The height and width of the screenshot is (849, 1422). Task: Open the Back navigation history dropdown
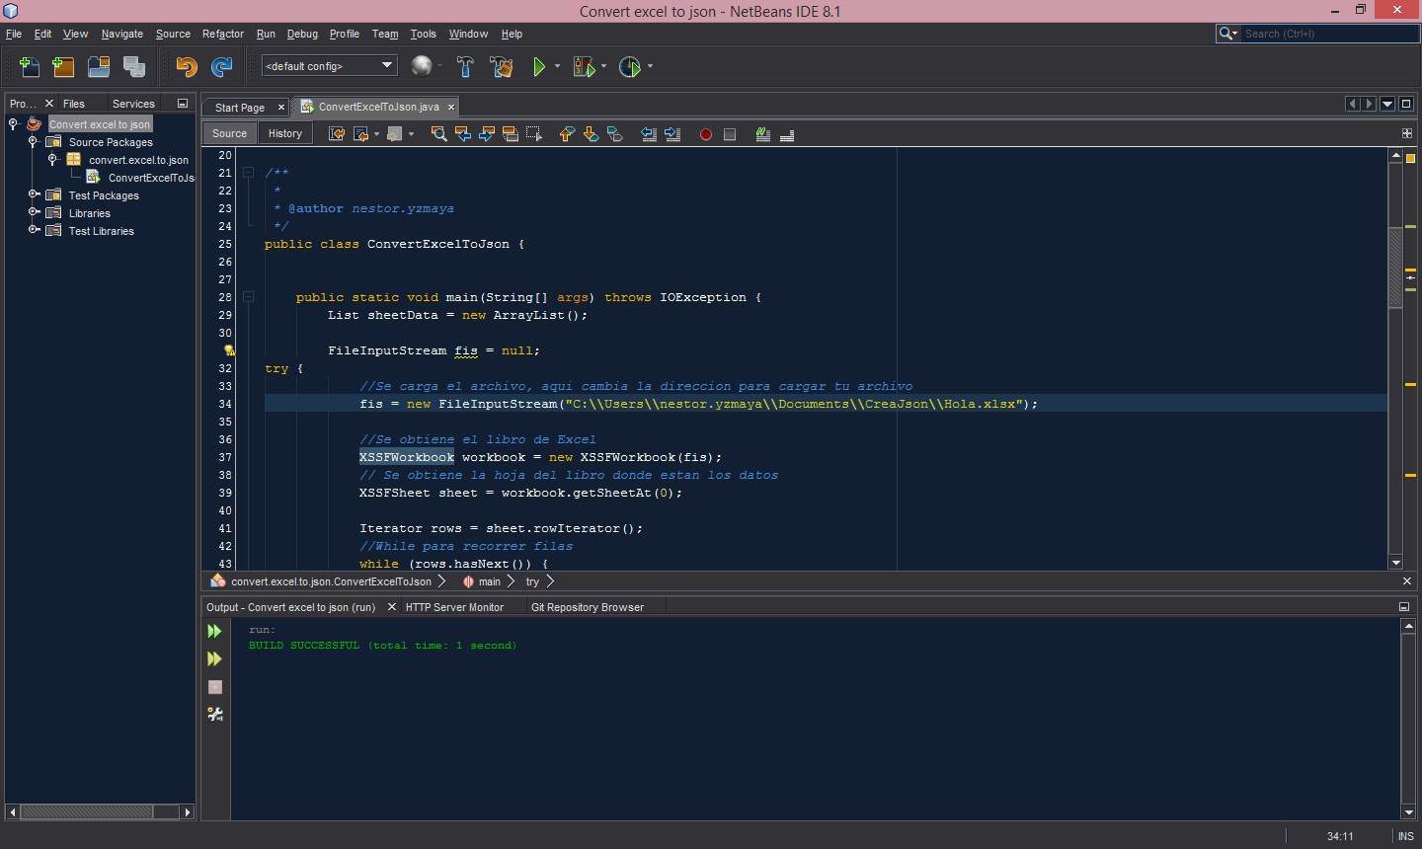point(376,134)
